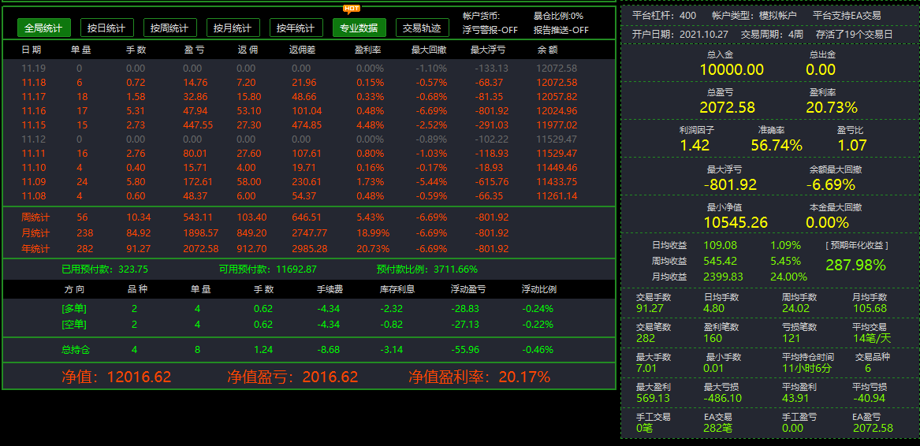Click 平台杠杆: 400 text
This screenshot has height=446, width=920.
tap(665, 16)
